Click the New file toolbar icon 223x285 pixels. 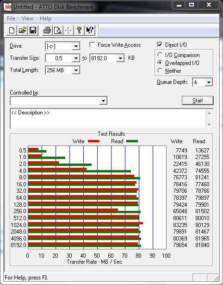12,30
